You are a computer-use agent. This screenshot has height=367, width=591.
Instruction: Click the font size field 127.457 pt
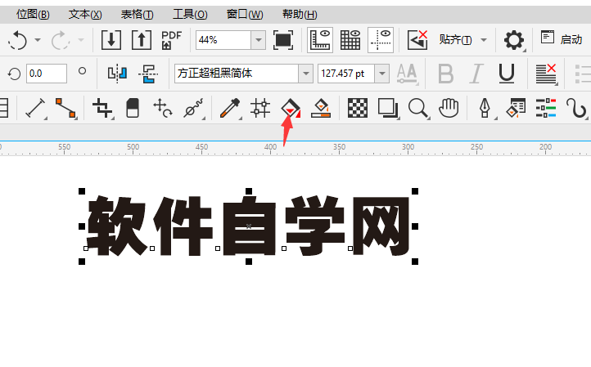pos(346,74)
